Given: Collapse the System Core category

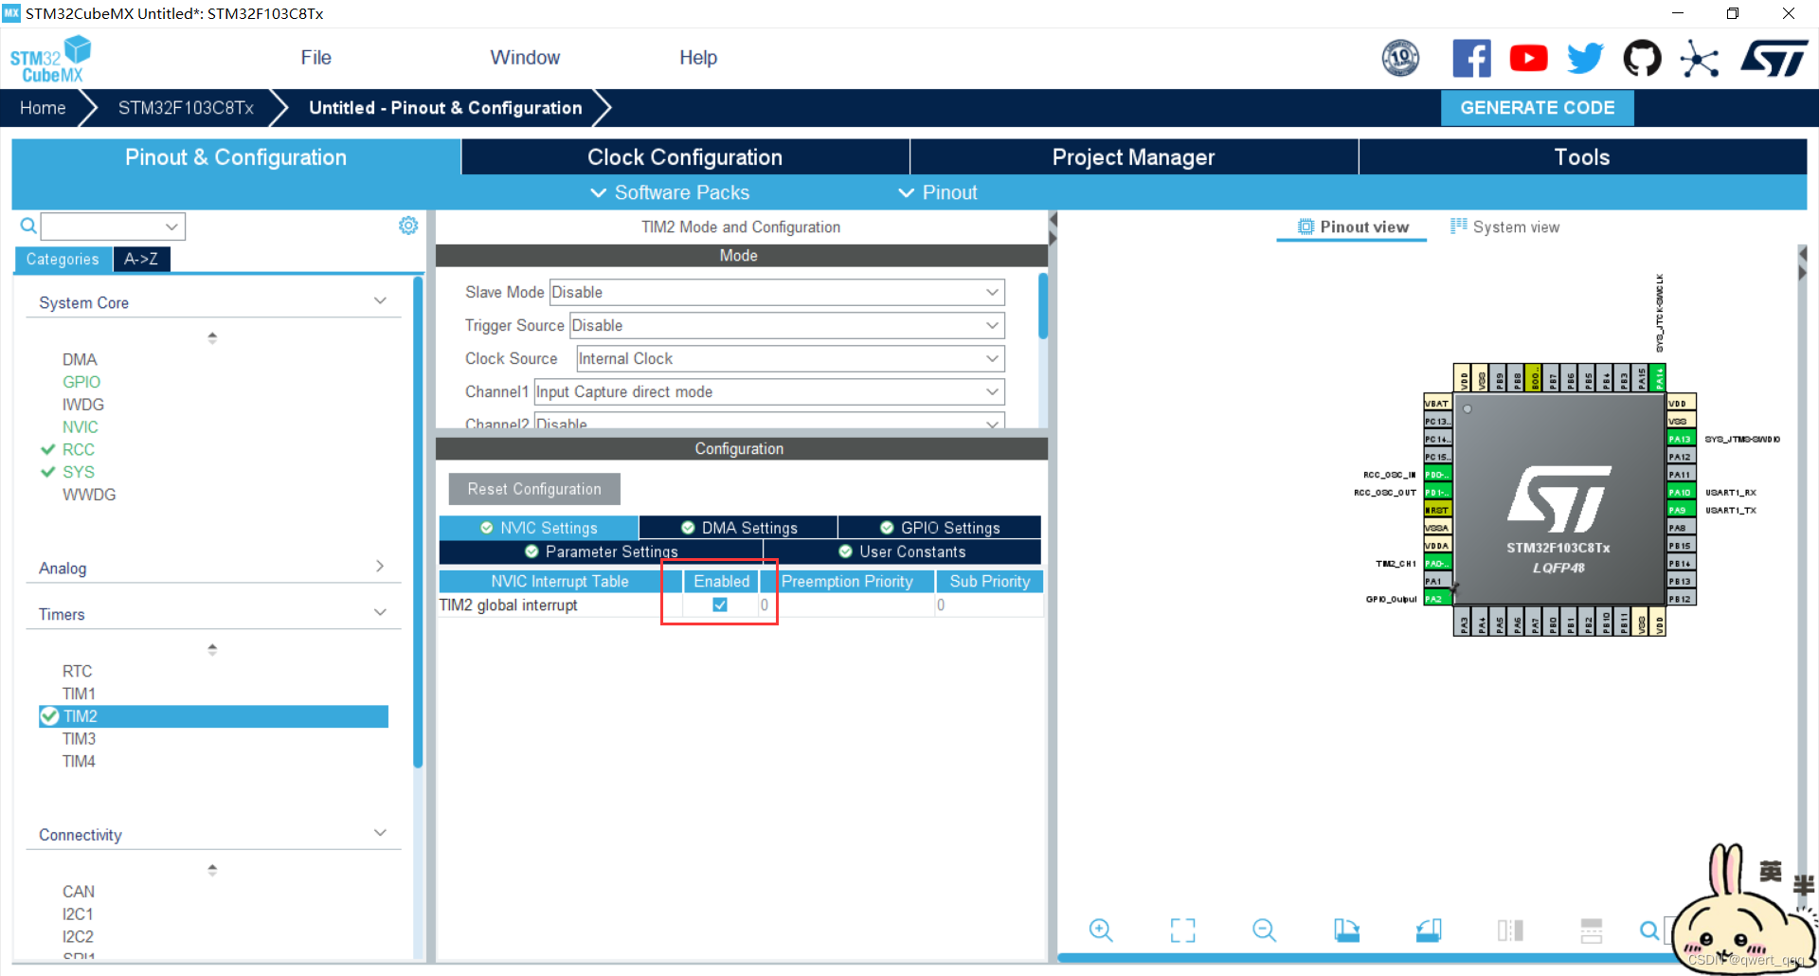Looking at the screenshot, I should pyautogui.click(x=380, y=301).
